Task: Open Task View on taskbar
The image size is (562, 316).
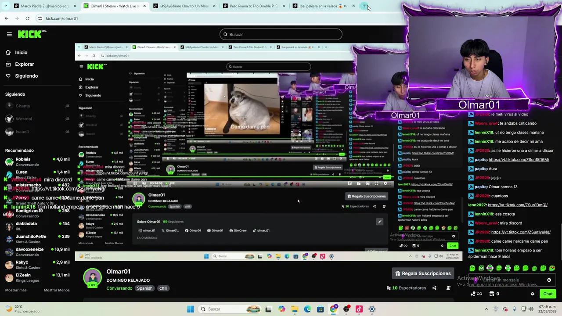Action: 268,309
